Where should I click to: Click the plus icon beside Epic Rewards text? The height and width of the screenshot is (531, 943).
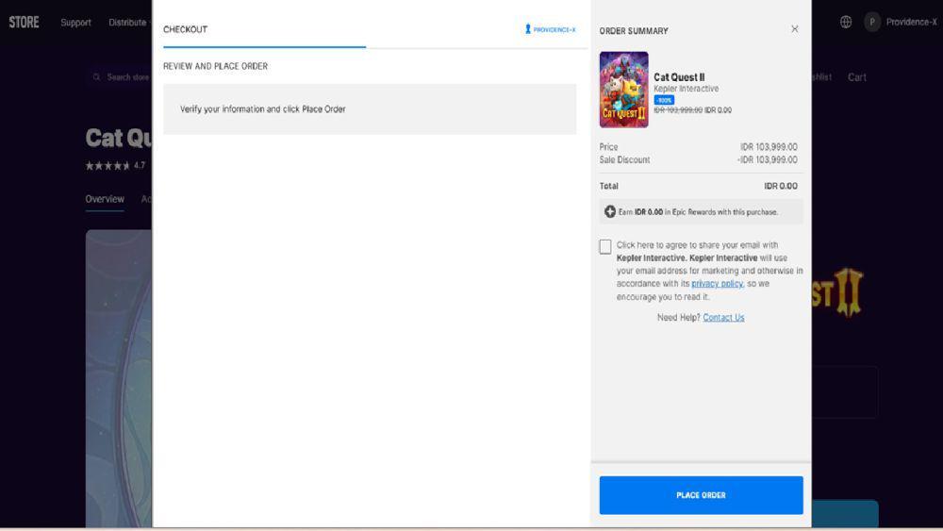click(x=610, y=211)
